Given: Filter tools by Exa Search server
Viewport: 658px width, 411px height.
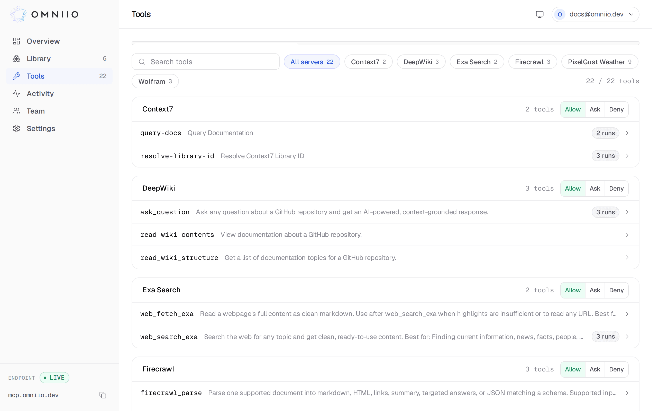Looking at the screenshot, I should click(477, 62).
